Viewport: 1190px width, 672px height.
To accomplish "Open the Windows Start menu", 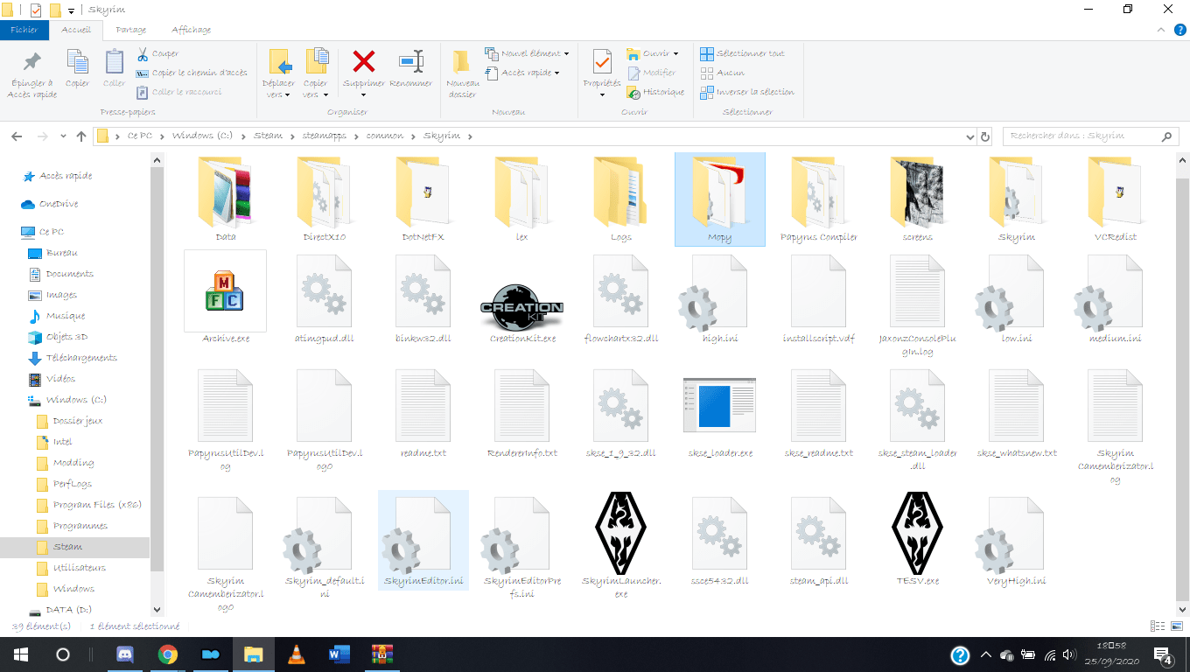I will (21, 654).
